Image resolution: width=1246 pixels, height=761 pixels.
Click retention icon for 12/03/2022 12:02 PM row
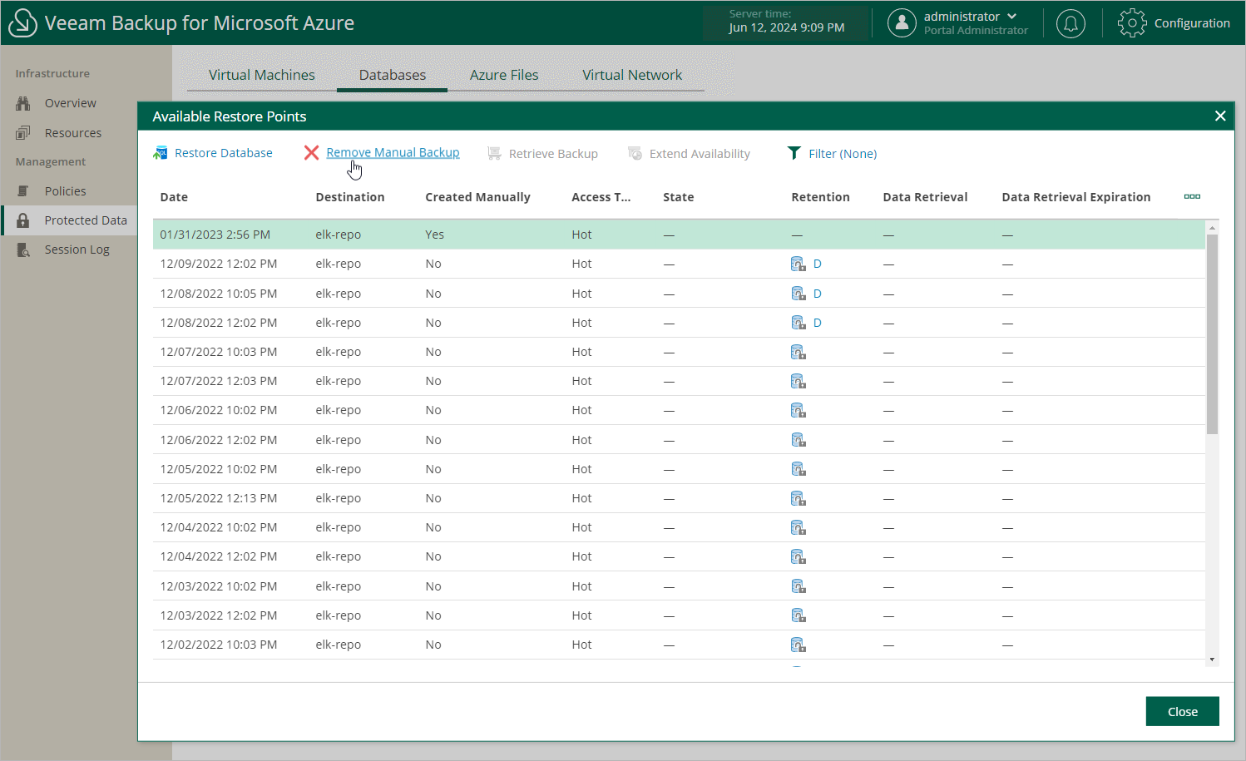799,615
